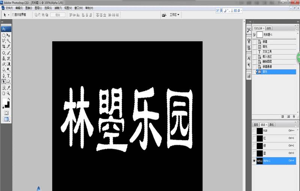Open the 滤镜(T) menu
The height and width of the screenshot is (191, 300).
pyautogui.click(x=58, y=8)
